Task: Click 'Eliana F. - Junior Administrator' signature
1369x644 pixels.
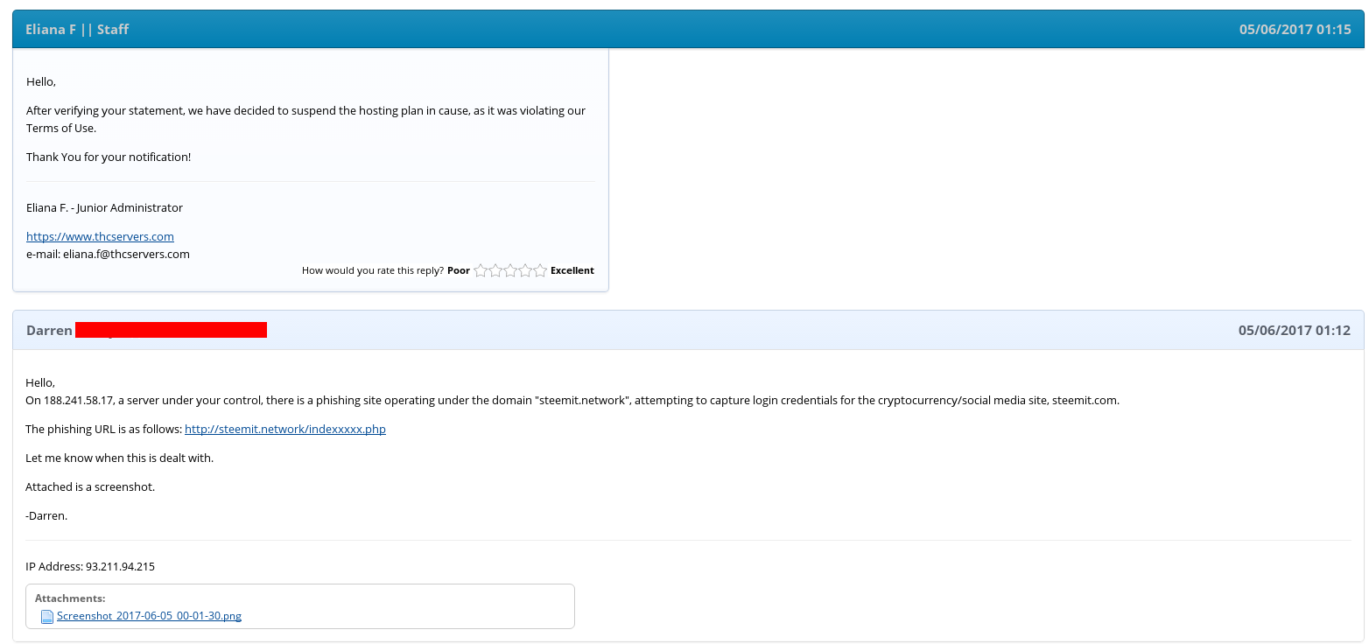Action: point(104,207)
